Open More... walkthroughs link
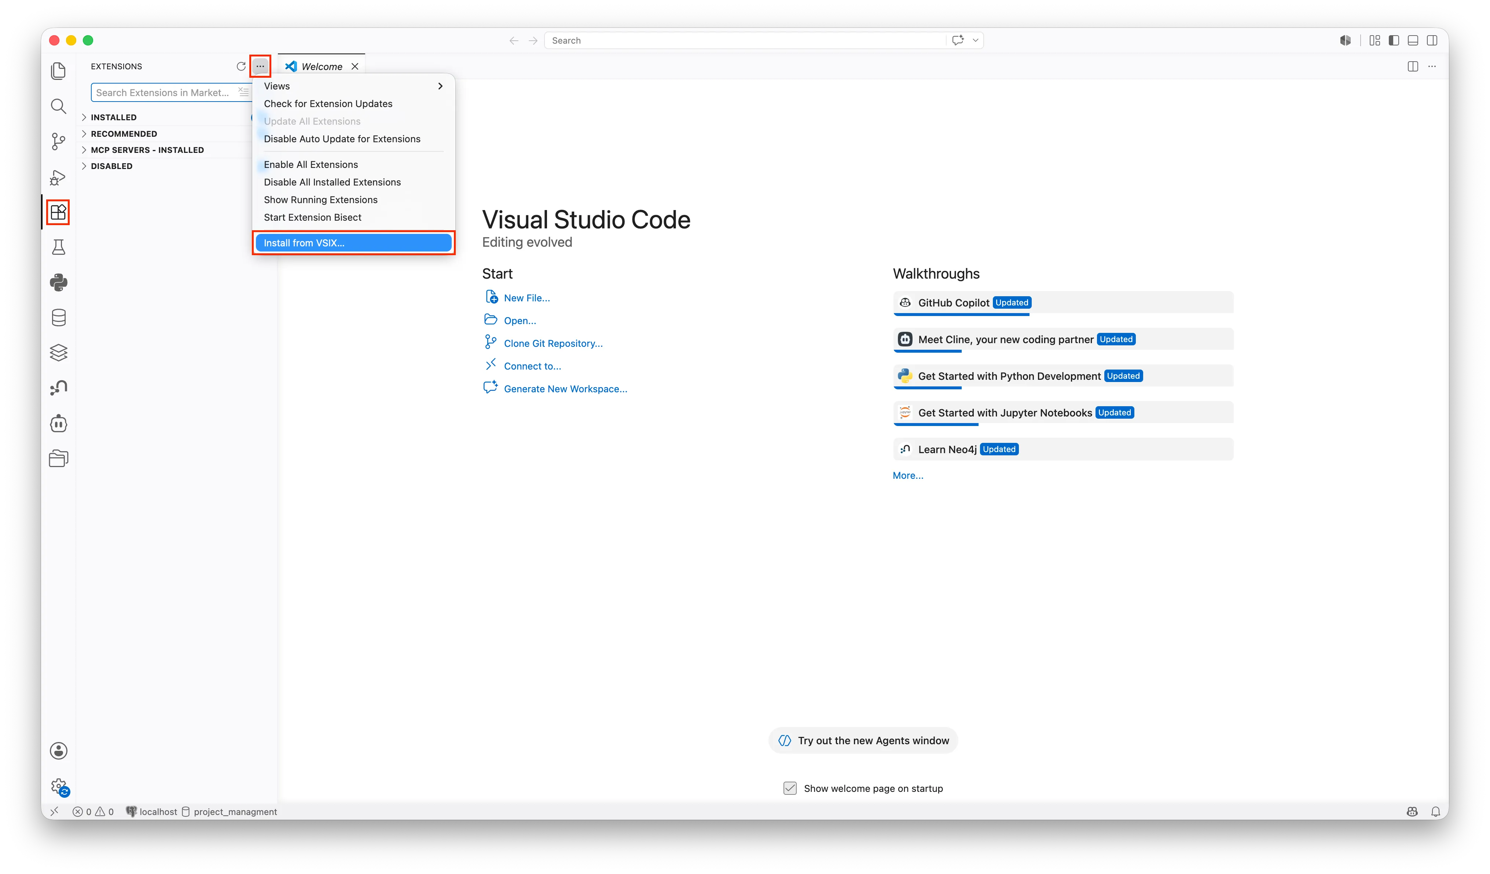The width and height of the screenshot is (1490, 874). [x=907, y=475]
